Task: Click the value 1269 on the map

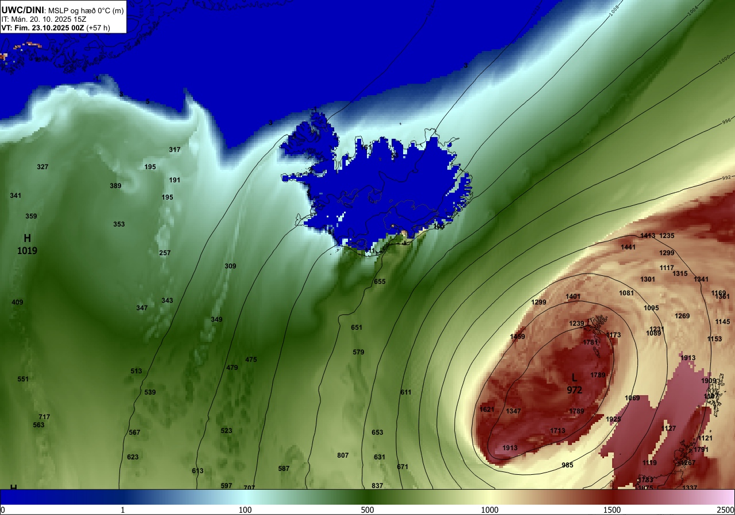Action: tap(682, 316)
